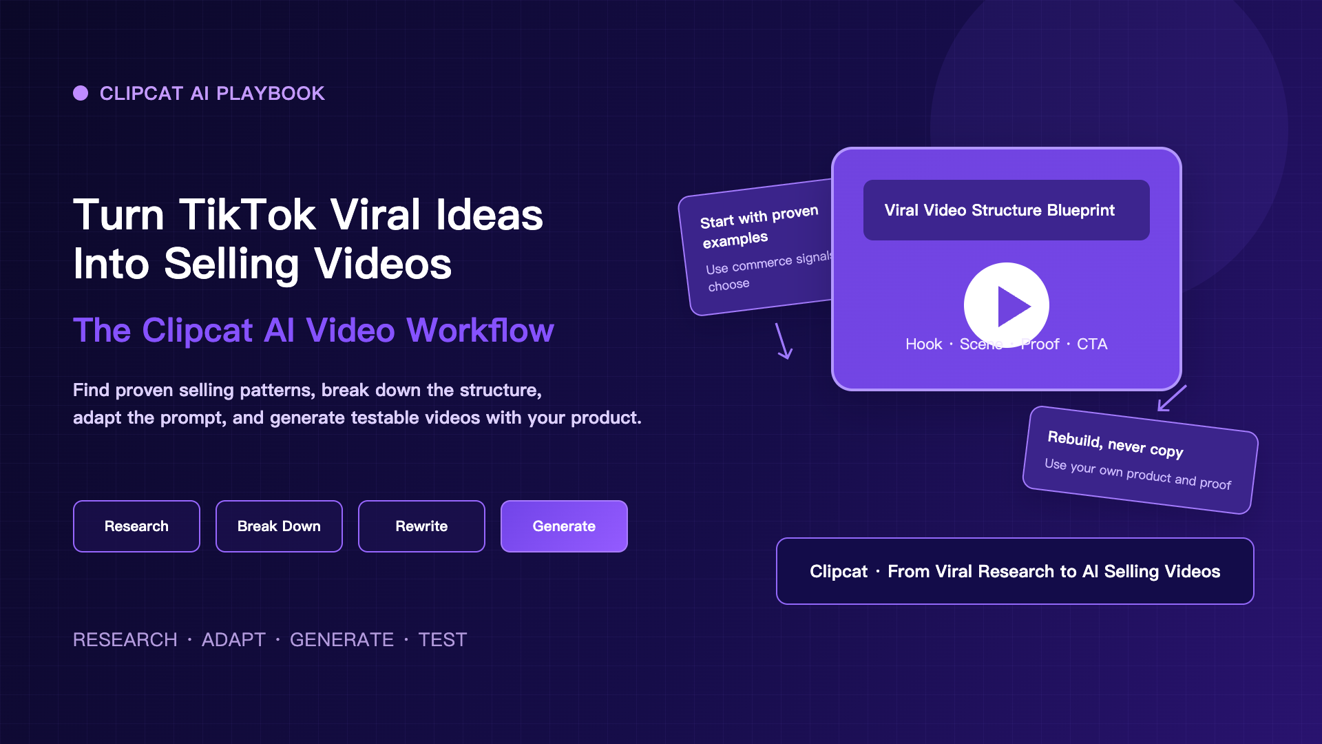Viewport: 1322px width, 744px height.
Task: Click the purple dot beside CLIPCAT AI PLAYBOOK
Action: [81, 93]
